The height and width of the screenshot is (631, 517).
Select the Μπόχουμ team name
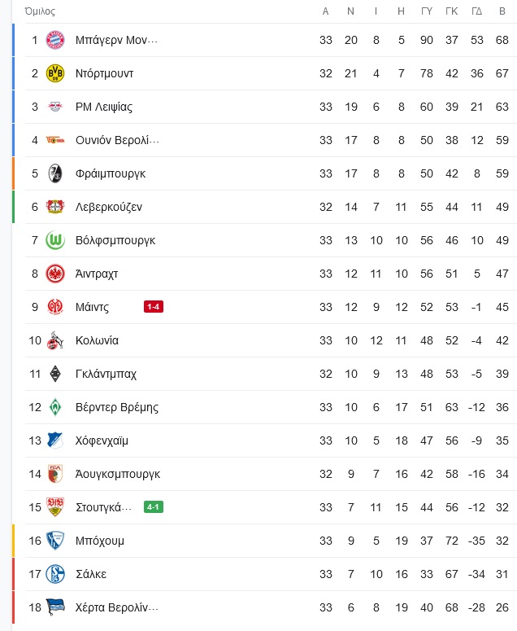(x=100, y=541)
